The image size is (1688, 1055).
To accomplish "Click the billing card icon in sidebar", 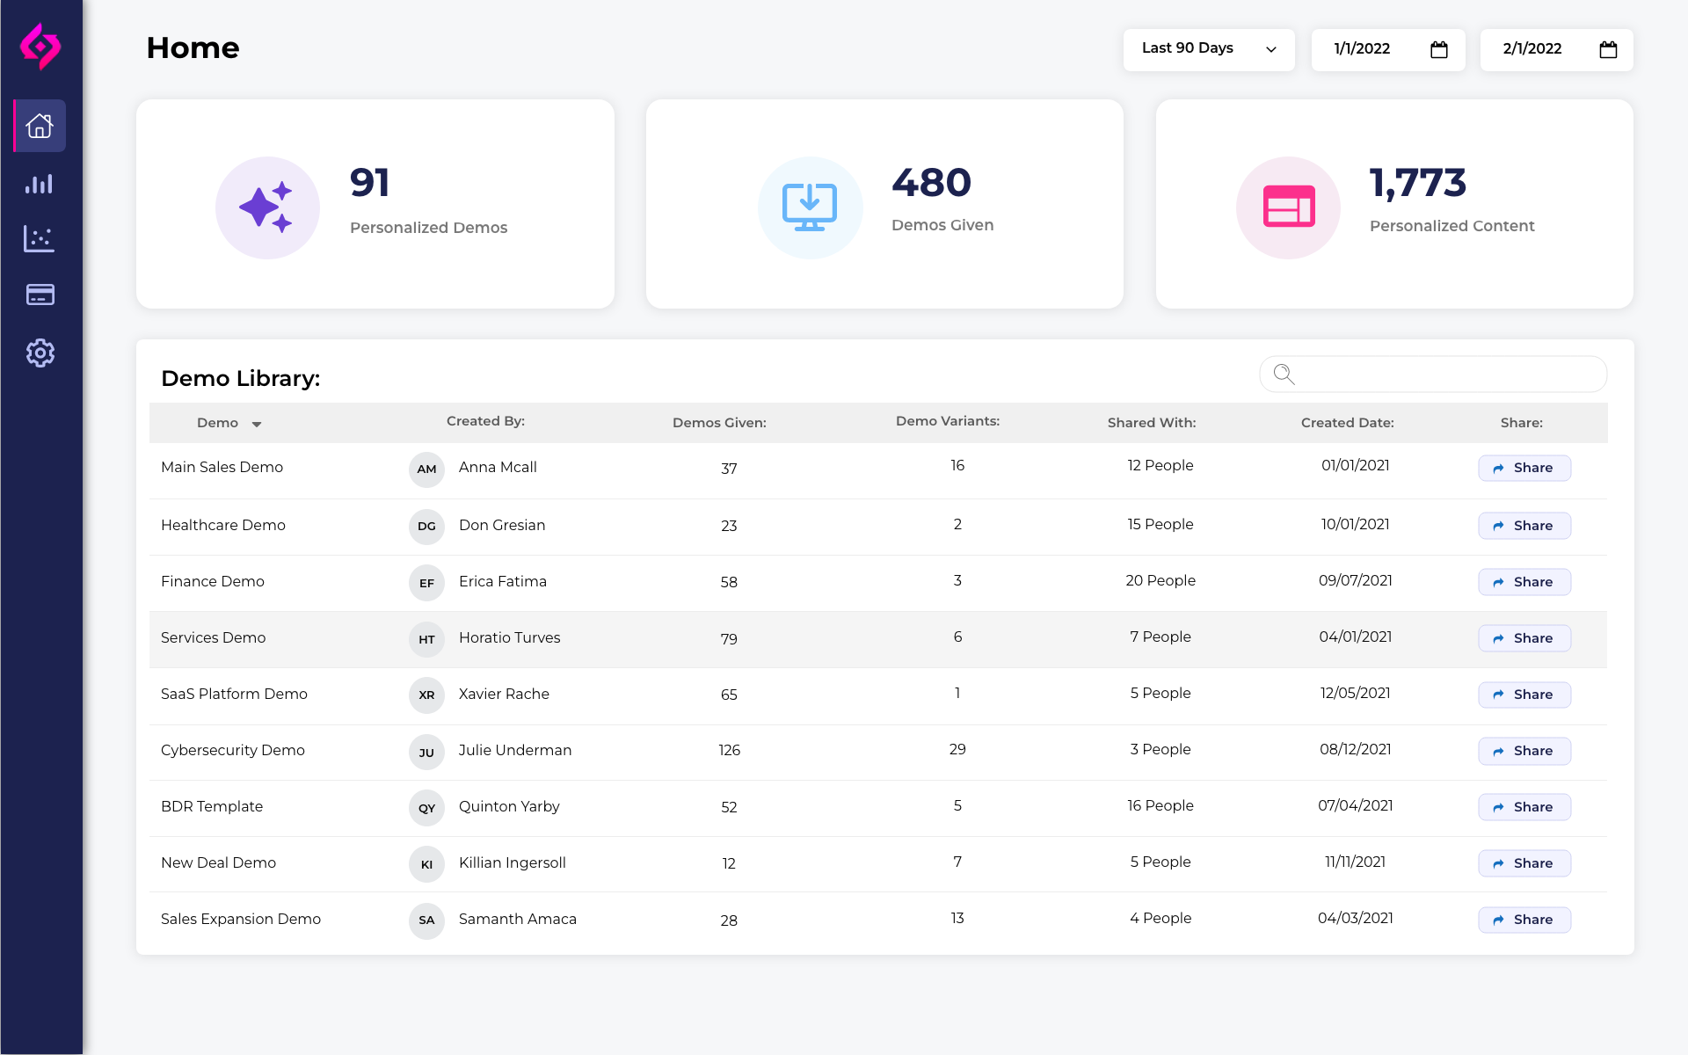I will [x=40, y=295].
